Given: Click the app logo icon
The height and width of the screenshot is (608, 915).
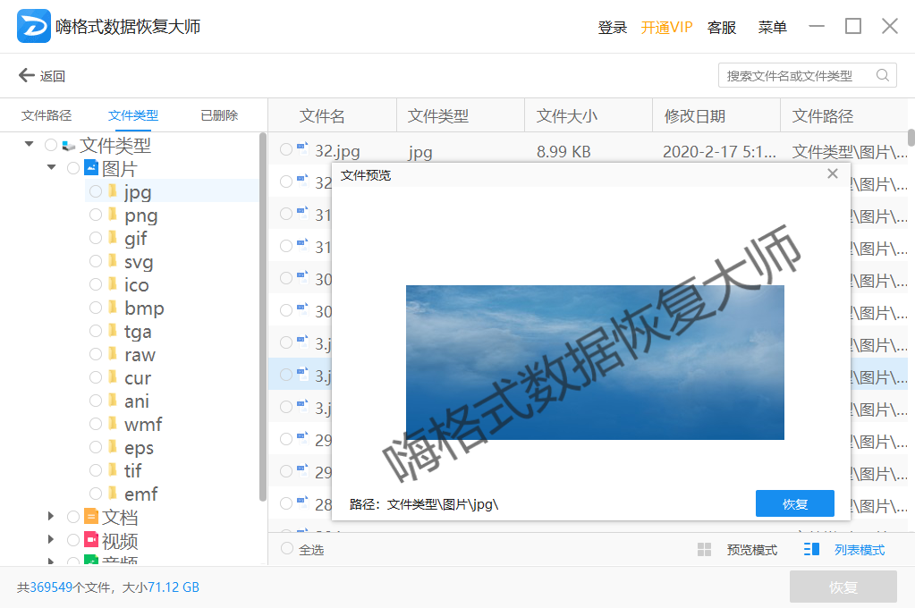Looking at the screenshot, I should [33, 26].
